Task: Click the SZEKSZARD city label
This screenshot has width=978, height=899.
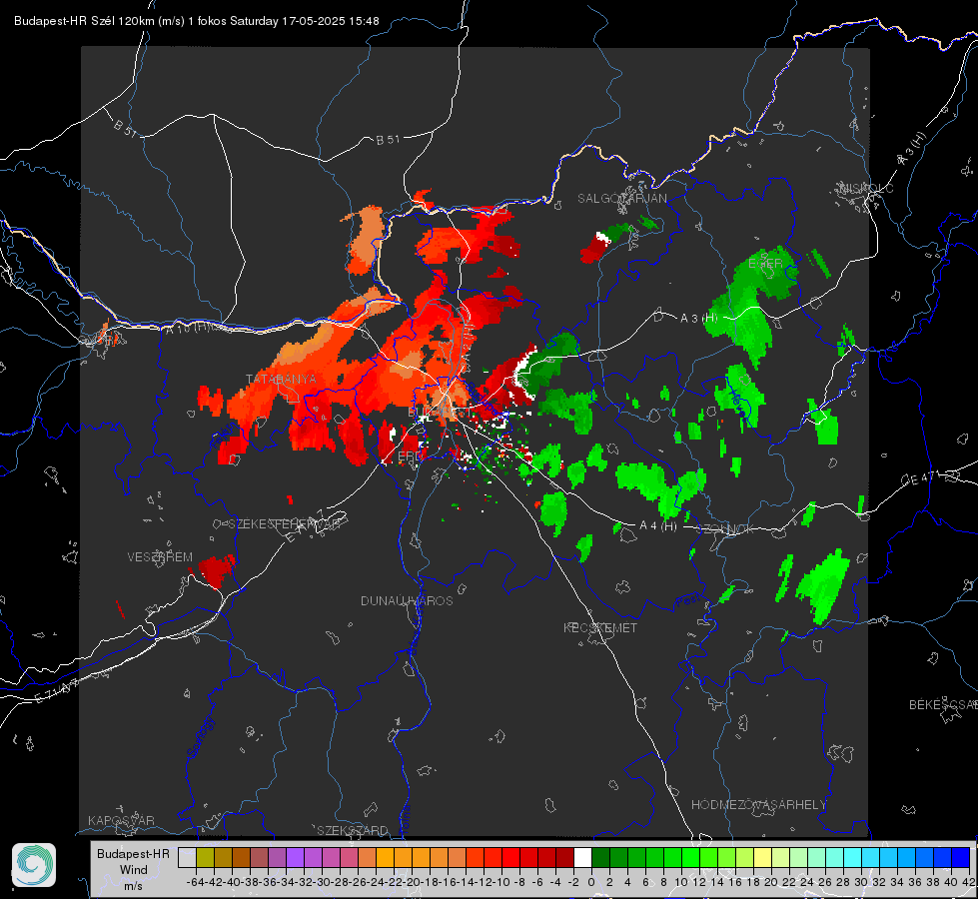Action: tap(353, 830)
